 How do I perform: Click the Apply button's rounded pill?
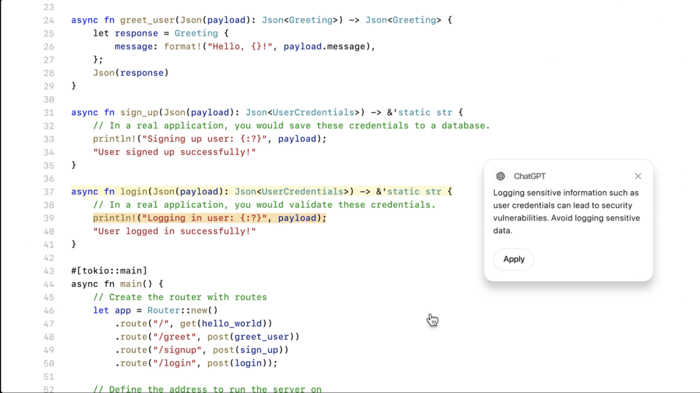coord(513,259)
